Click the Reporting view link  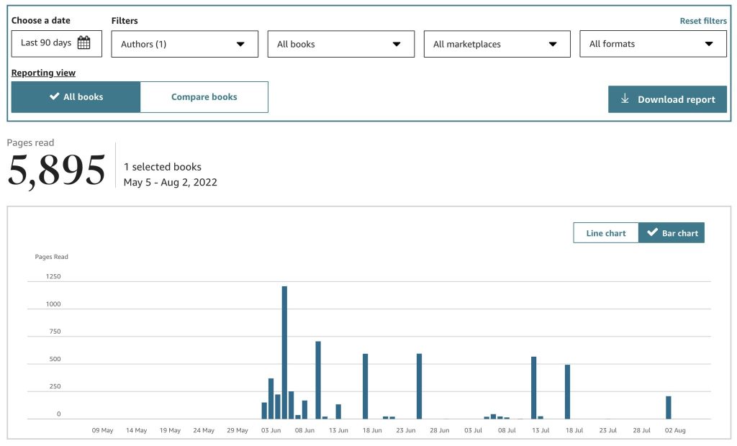pos(43,73)
